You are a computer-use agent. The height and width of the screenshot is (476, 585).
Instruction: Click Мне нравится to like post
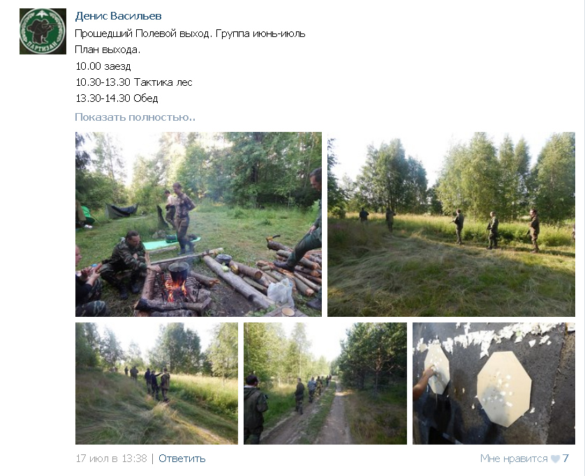pos(514,459)
